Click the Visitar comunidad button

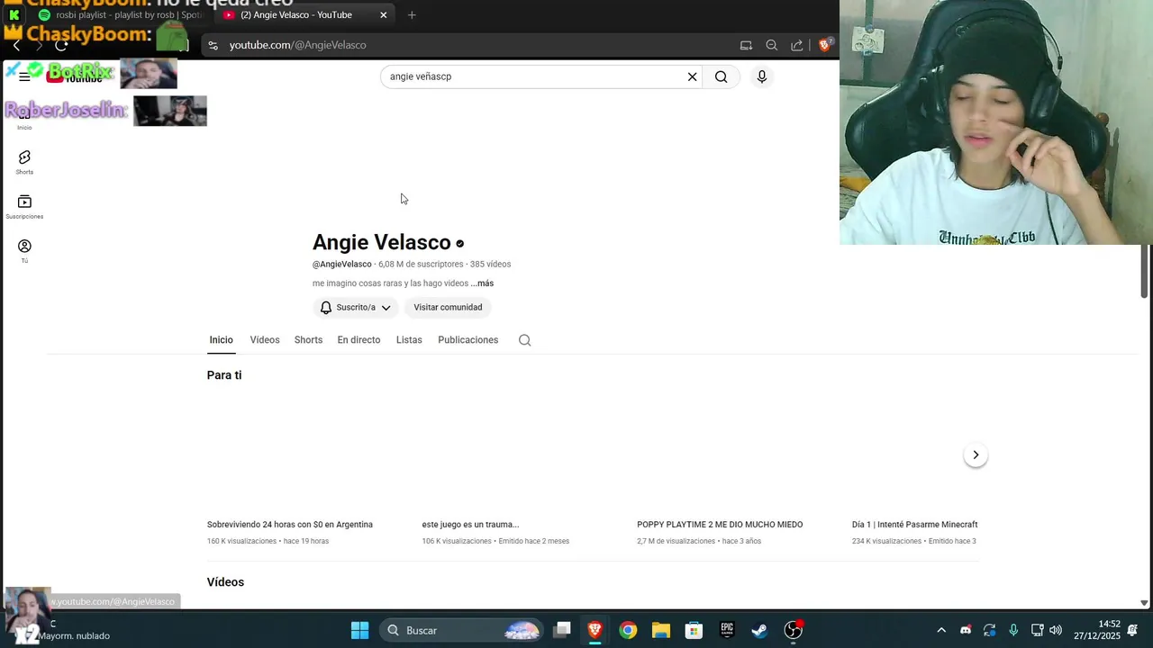pos(448,308)
